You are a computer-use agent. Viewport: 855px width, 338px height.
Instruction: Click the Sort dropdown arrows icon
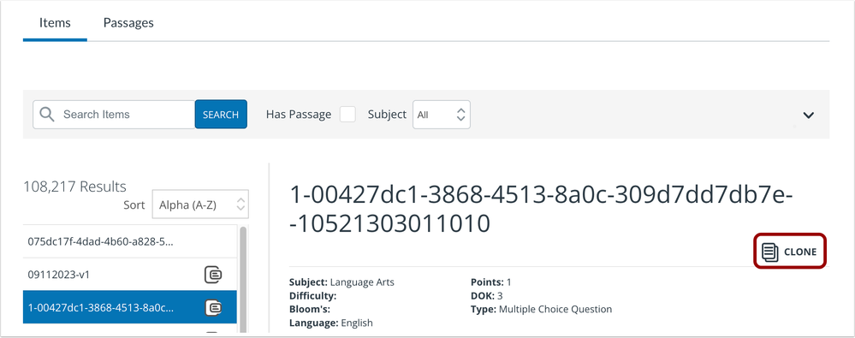point(240,205)
